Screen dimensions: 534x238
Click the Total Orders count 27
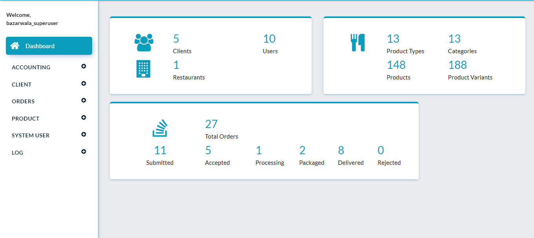click(211, 124)
